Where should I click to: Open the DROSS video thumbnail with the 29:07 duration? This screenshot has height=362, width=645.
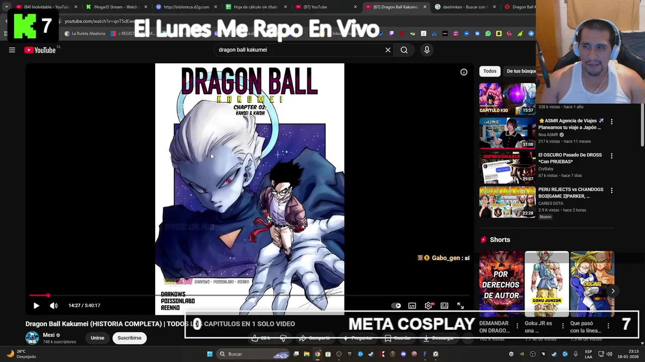coord(507,168)
